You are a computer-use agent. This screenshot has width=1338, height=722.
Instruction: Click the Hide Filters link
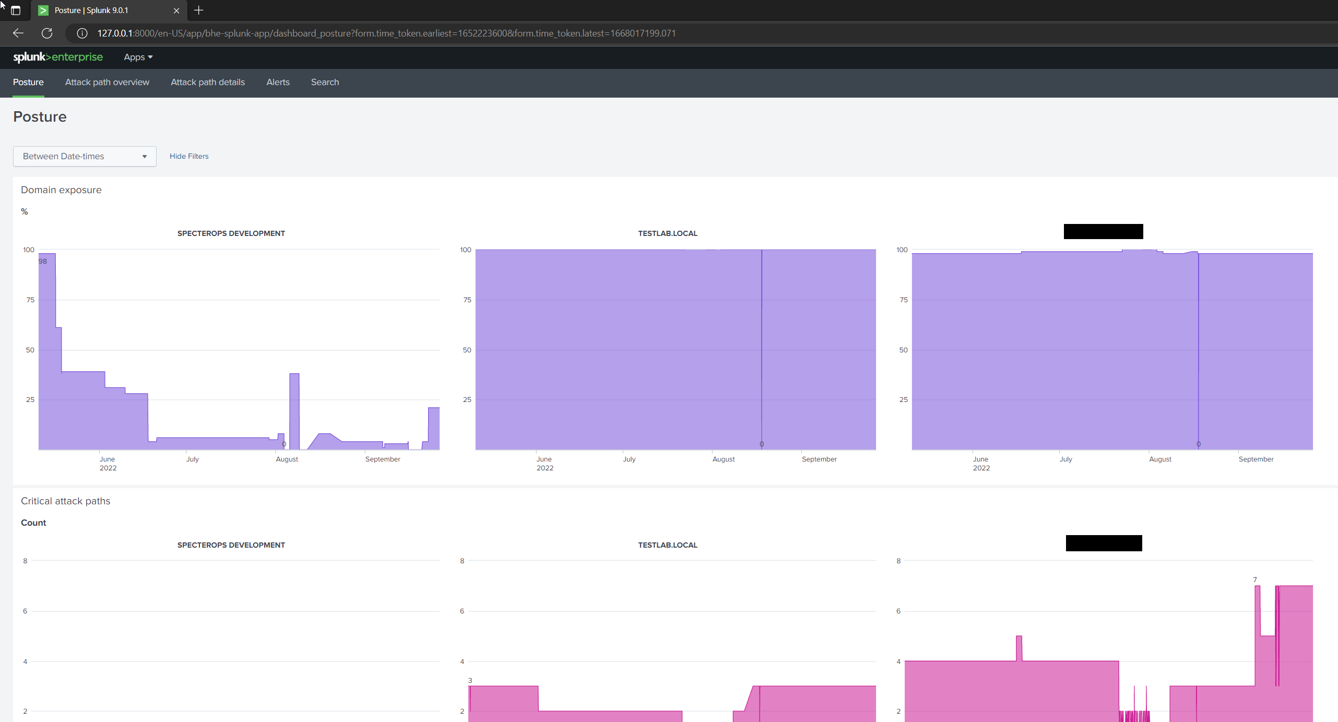tap(189, 156)
